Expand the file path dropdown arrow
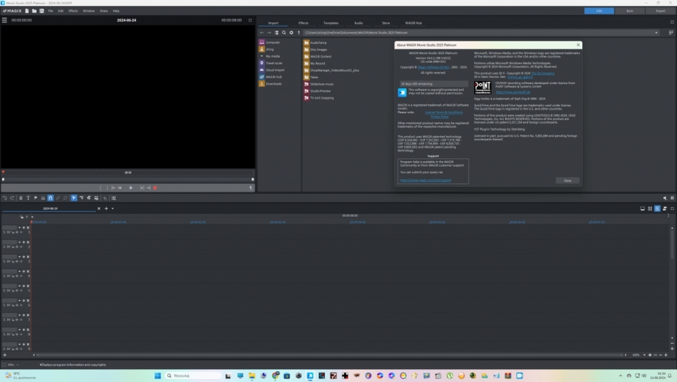 coord(656,33)
